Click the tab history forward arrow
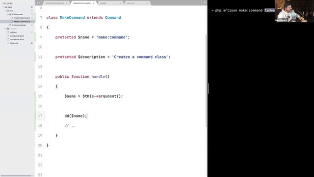 39,3
